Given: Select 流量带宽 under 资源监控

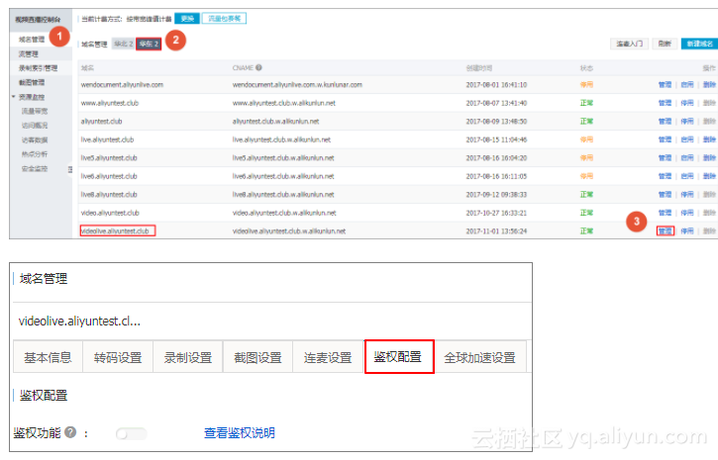Looking at the screenshot, I should [35, 111].
